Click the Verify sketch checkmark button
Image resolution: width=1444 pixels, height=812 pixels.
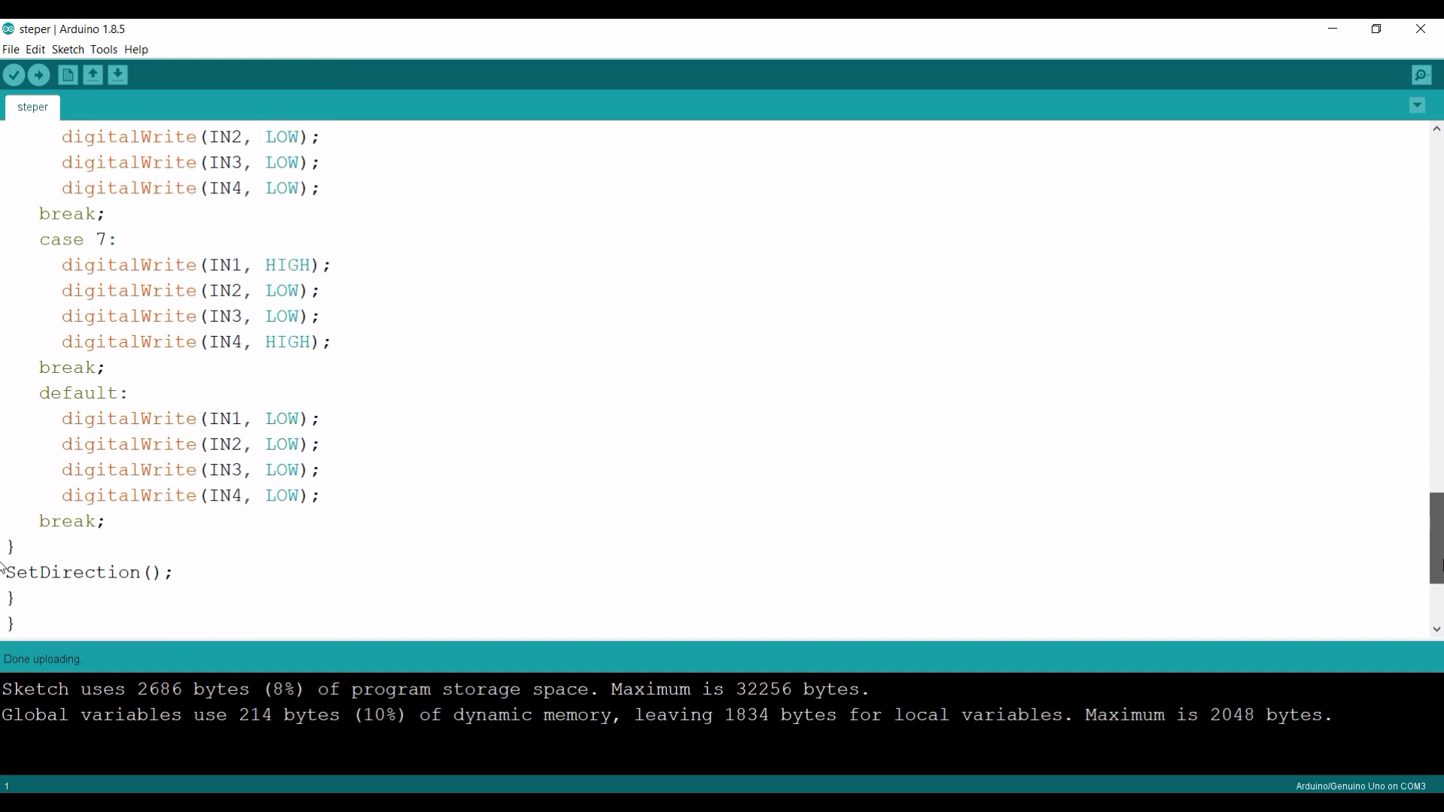(14, 75)
